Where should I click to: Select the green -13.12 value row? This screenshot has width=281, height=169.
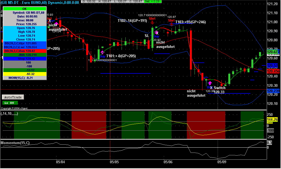click(x=25, y=70)
